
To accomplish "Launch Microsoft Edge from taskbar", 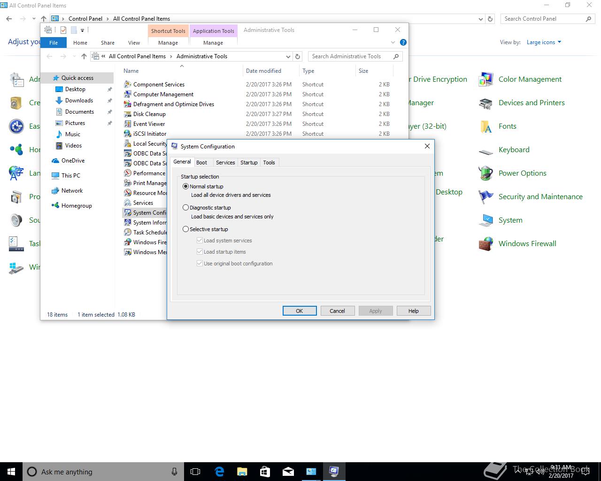I will click(219, 472).
